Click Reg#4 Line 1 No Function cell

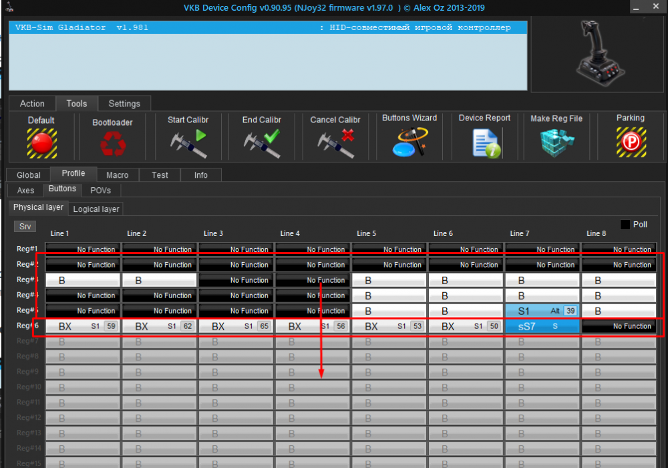[83, 296]
